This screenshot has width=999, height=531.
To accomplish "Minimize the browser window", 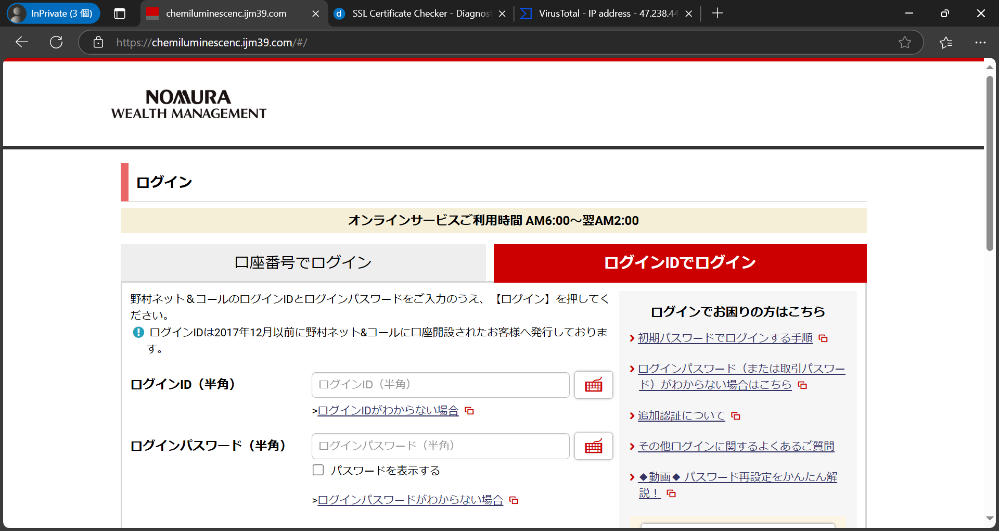I will pos(909,14).
